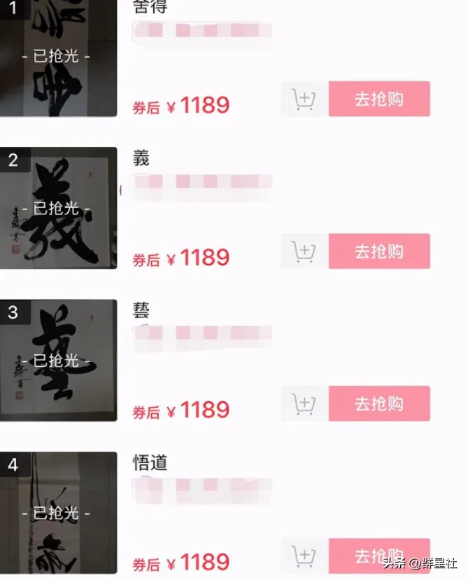Click 去抢购 for the 悟道 item
The height and width of the screenshot is (580, 468).
pos(379,556)
